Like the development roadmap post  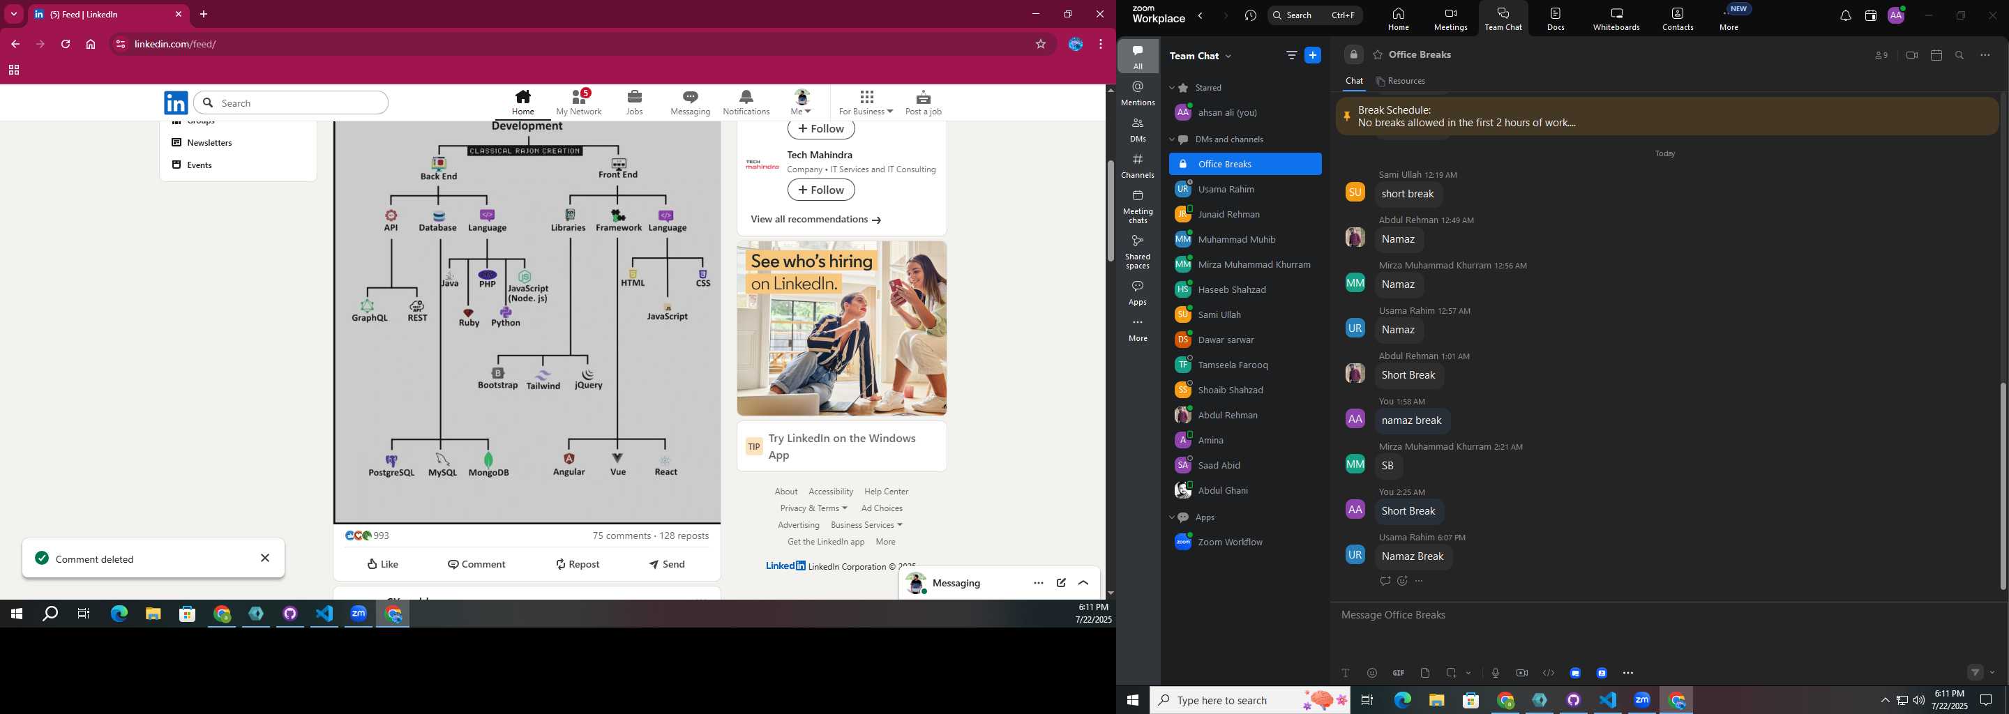click(x=382, y=564)
